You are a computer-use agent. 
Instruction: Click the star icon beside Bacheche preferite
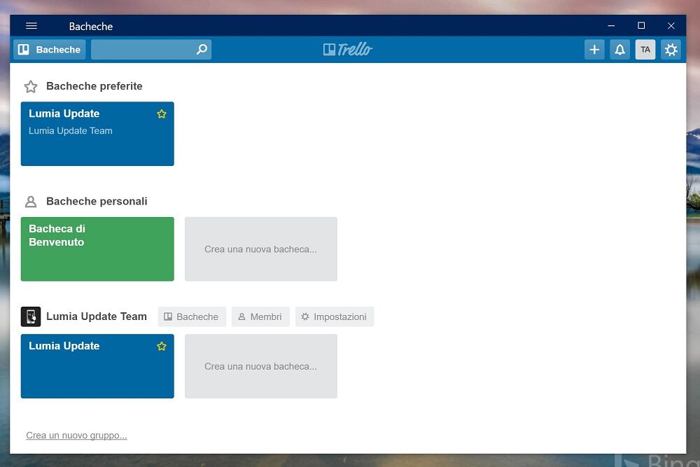point(31,86)
